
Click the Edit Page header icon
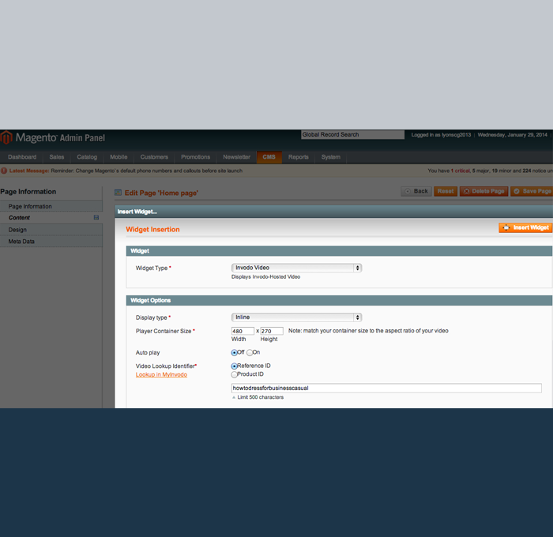(118, 193)
